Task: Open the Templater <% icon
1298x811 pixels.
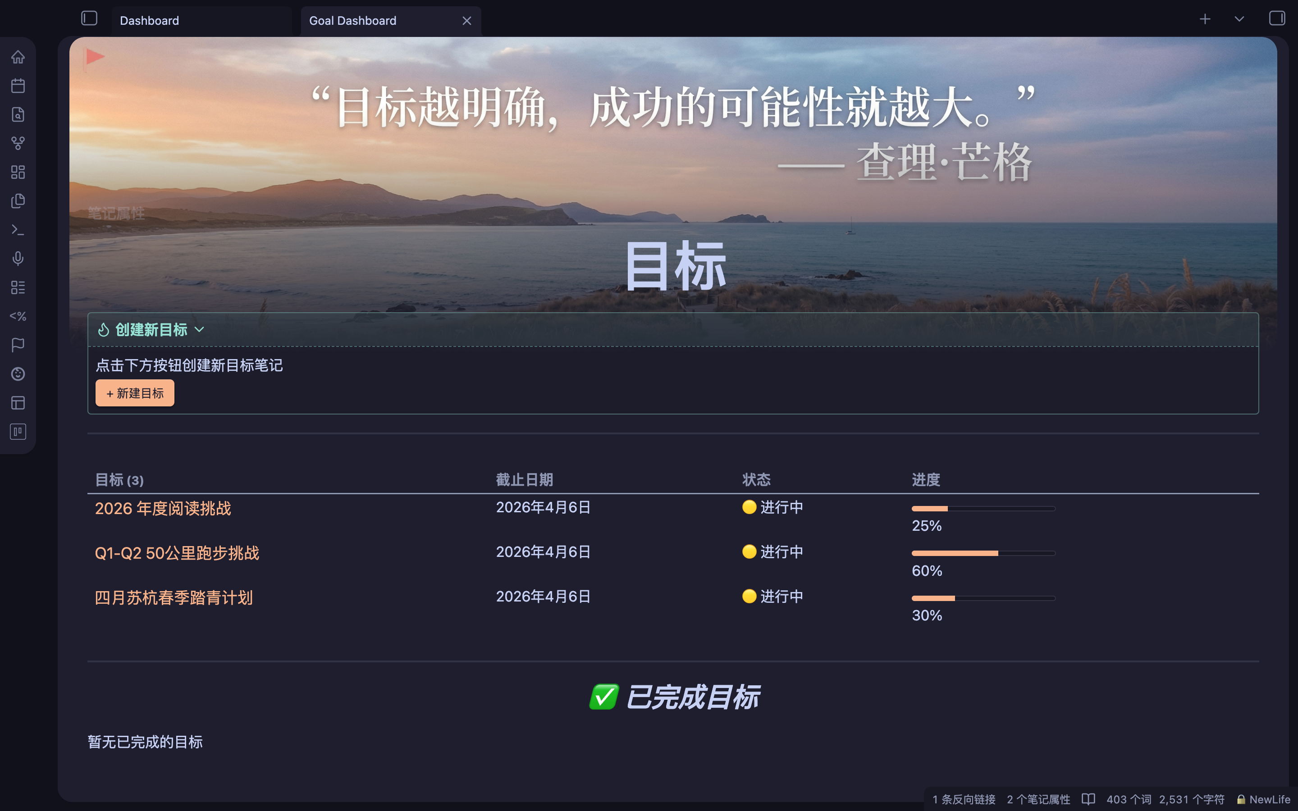Action: [x=18, y=316]
